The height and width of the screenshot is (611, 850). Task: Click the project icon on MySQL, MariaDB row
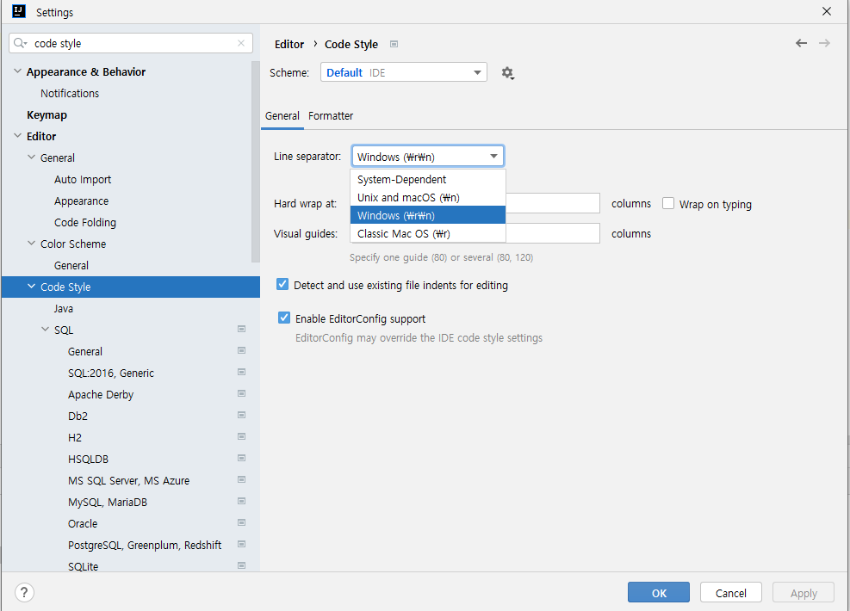pos(242,501)
